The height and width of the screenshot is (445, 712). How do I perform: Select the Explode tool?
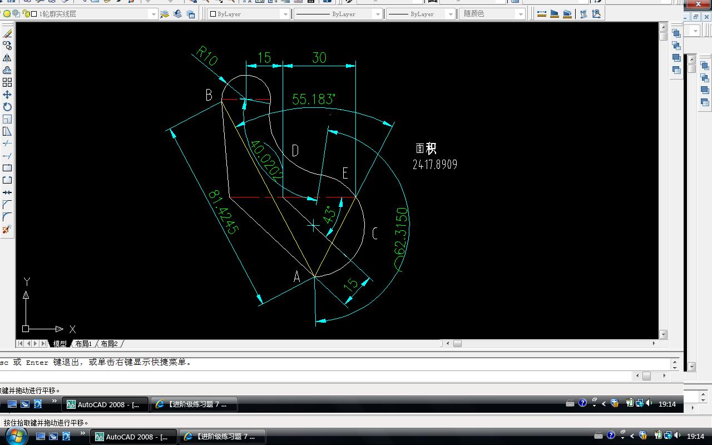(x=7, y=229)
